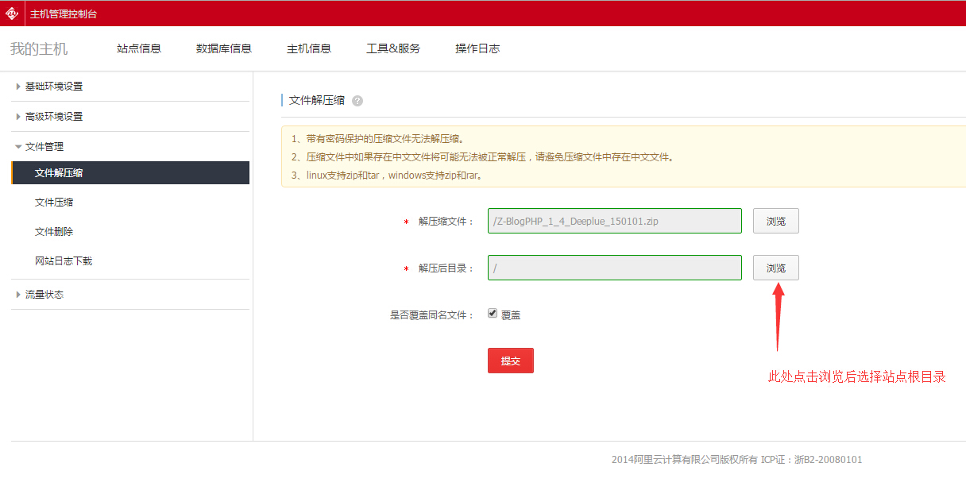Image resolution: width=966 pixels, height=494 pixels.
Task: Expand the 基础环境设置 section
Action: point(53,87)
